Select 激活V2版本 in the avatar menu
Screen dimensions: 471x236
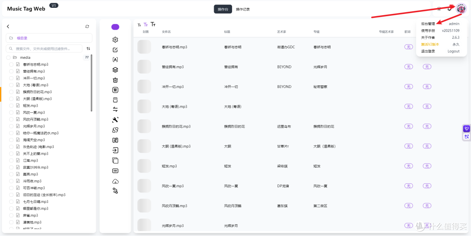pyautogui.click(x=430, y=44)
